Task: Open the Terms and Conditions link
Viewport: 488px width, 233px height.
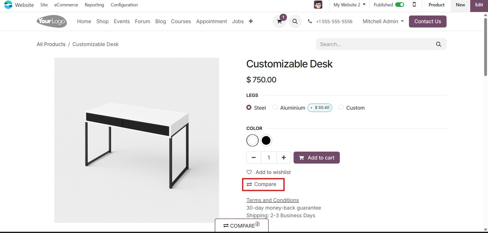Action: click(x=272, y=200)
